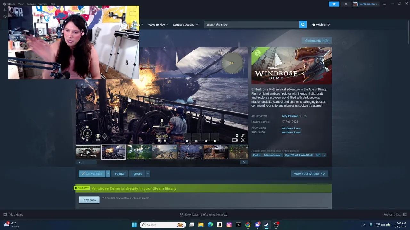Open the Very Positive reviews link
This screenshot has height=230, width=410.
pyautogui.click(x=290, y=116)
